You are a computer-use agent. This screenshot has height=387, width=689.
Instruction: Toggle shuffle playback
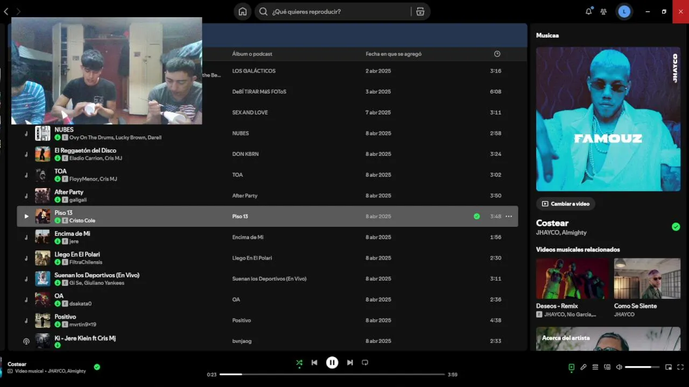[299, 363]
